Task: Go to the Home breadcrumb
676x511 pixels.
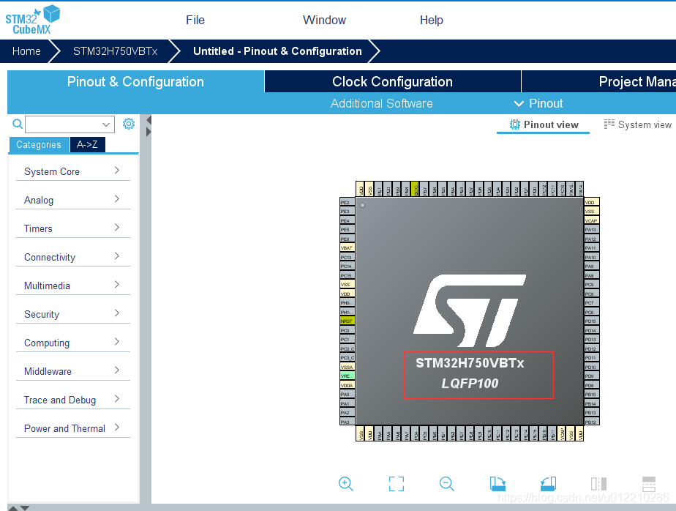Action: pyautogui.click(x=26, y=51)
